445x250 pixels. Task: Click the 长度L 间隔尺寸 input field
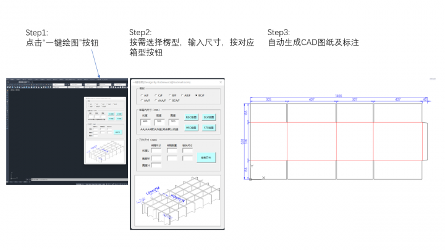tap(156, 150)
